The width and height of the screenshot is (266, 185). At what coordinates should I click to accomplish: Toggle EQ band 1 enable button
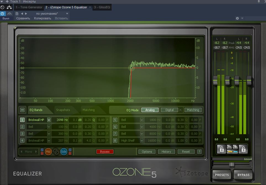click(x=22, y=120)
